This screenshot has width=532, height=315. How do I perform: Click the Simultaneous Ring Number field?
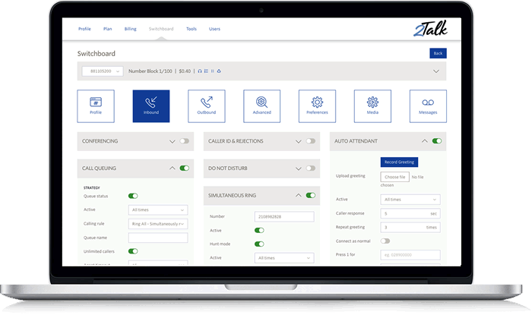(284, 216)
